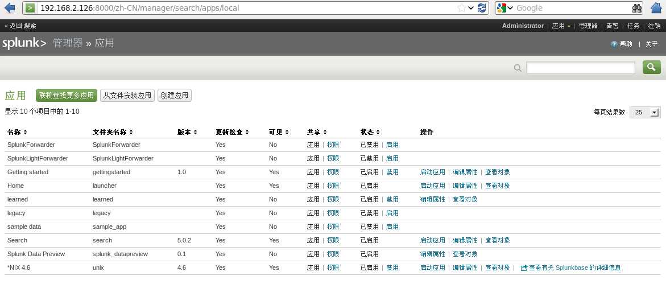Bookmark the page with the star icon

click(x=462, y=8)
